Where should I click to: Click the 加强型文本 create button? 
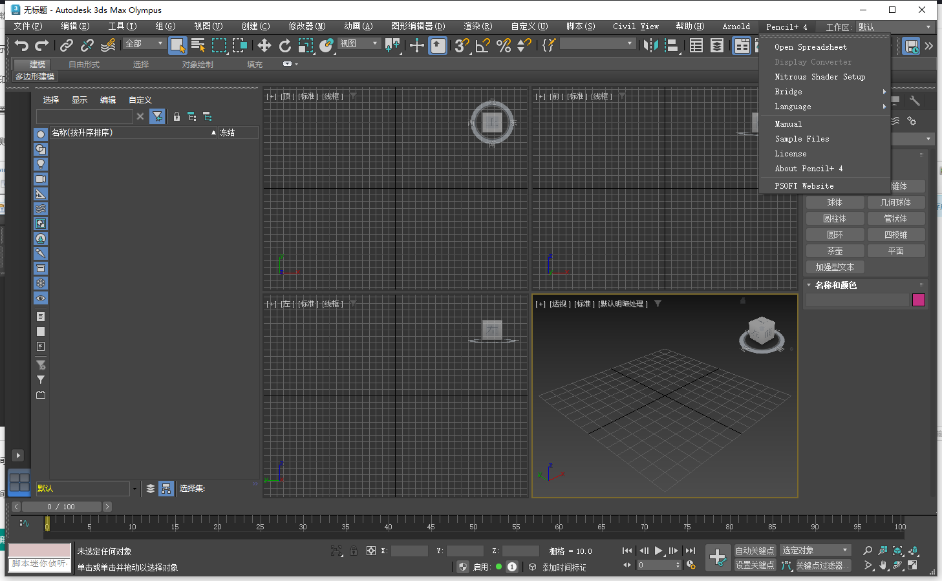835,268
